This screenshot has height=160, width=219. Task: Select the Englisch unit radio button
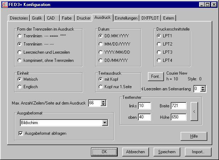20,87
